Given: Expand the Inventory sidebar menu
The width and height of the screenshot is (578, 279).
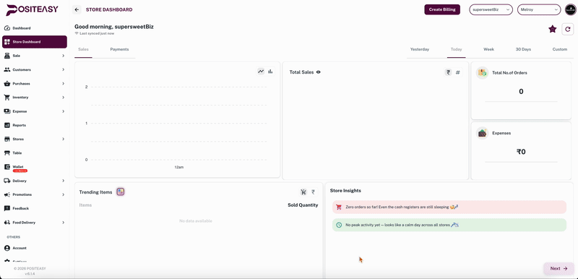Looking at the screenshot, I should coord(35,98).
